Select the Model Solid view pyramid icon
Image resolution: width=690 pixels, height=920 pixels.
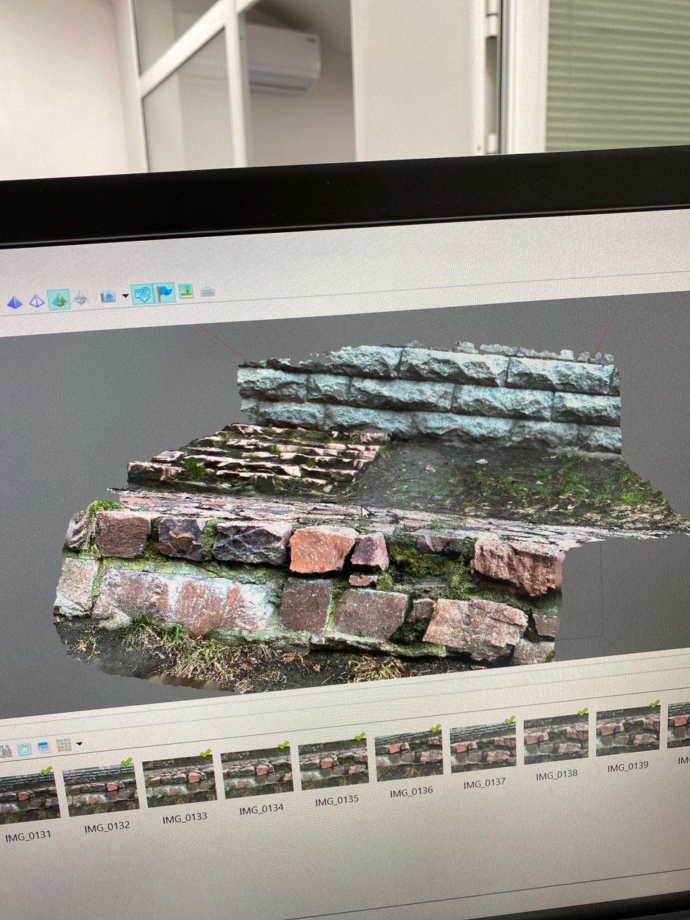14,303
